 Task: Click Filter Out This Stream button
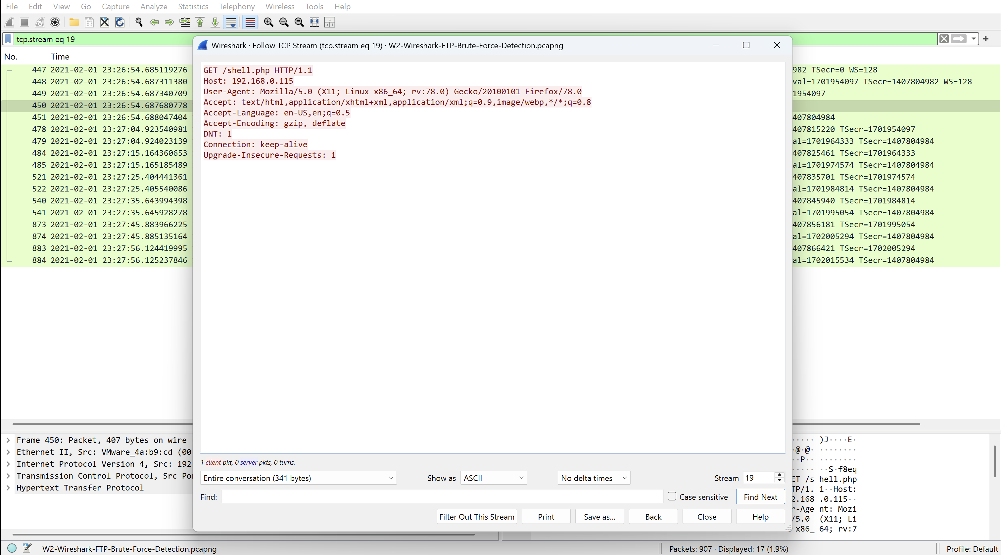(x=476, y=517)
